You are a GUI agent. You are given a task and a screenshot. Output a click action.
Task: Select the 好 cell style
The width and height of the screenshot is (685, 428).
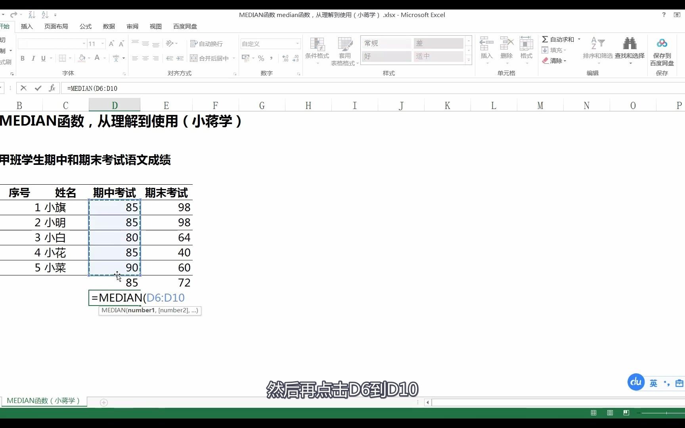[x=387, y=56]
